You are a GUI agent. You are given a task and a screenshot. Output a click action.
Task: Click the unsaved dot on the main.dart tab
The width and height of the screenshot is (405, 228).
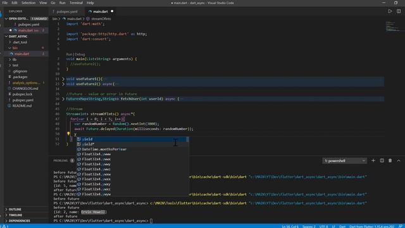coord(112,11)
